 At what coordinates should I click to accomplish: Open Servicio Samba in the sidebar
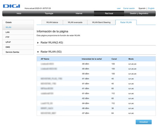point(18,52)
